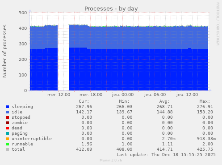Click the total minimum value 408.09

pyautogui.click(x=124, y=149)
